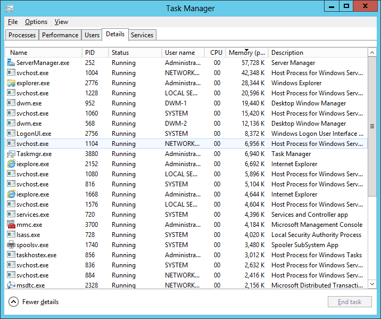
Task: Switch to the Processes tab
Action: point(22,35)
